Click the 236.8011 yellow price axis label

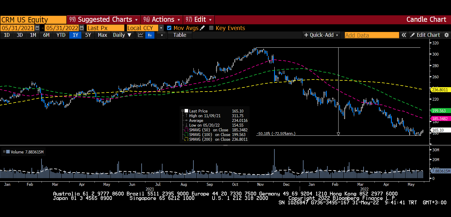pyautogui.click(x=441, y=90)
